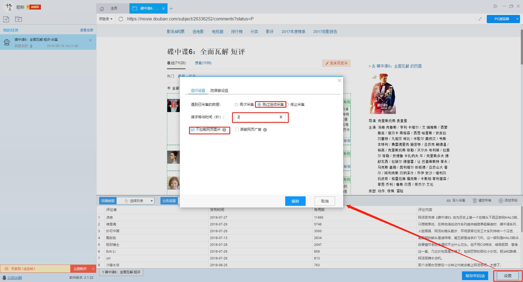The width and height of the screenshot is (523, 282).
Task: Open the 预登录 dropdown
Action: (x=106, y=19)
